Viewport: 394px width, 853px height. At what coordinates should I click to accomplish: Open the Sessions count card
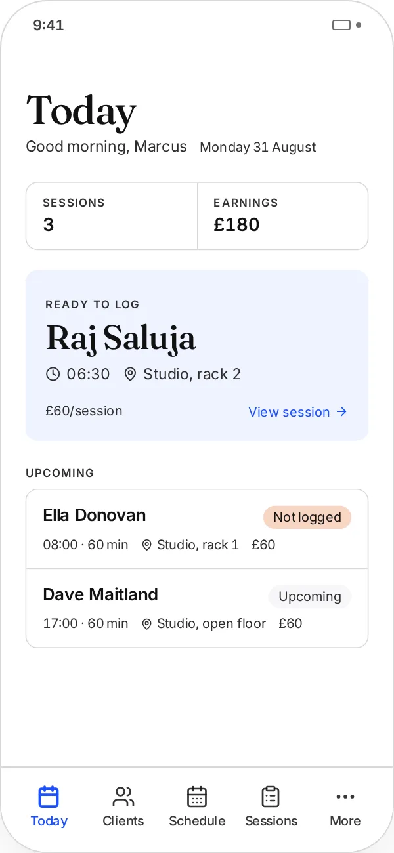tap(112, 216)
